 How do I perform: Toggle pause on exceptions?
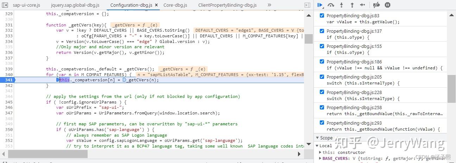(387, 5)
